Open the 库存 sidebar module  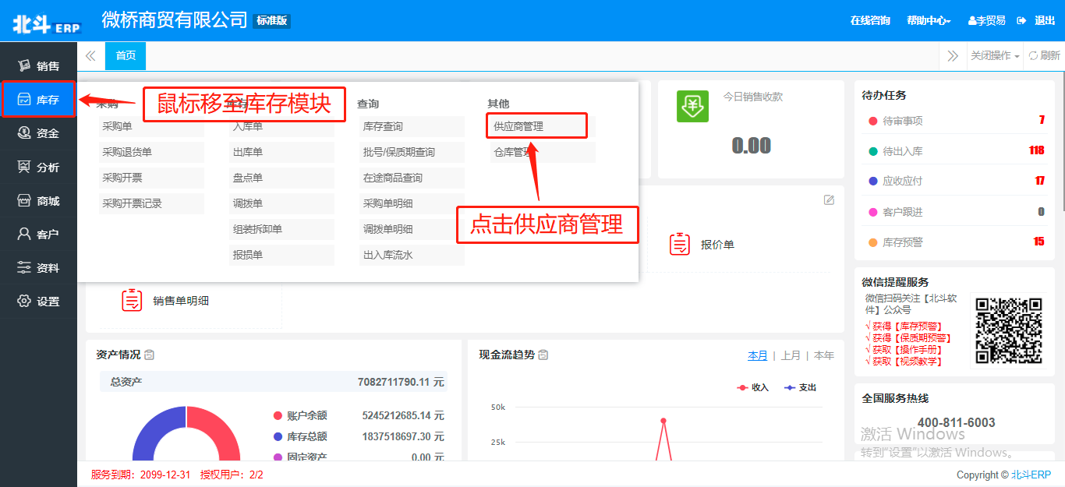[x=38, y=100]
